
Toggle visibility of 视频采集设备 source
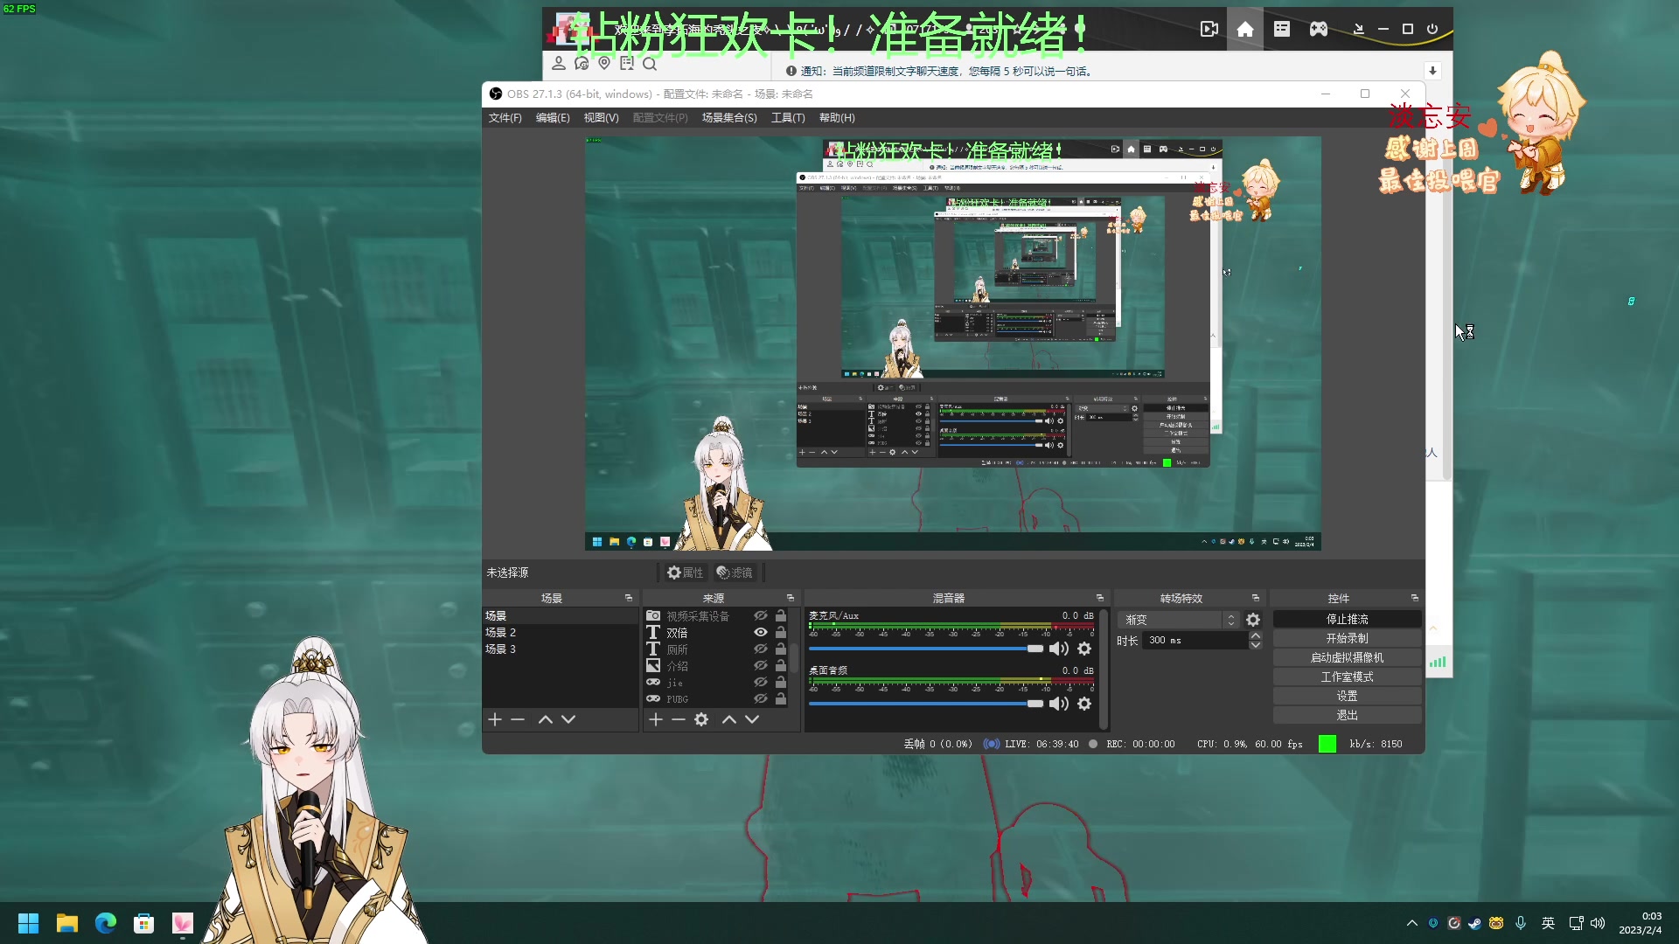pos(761,616)
